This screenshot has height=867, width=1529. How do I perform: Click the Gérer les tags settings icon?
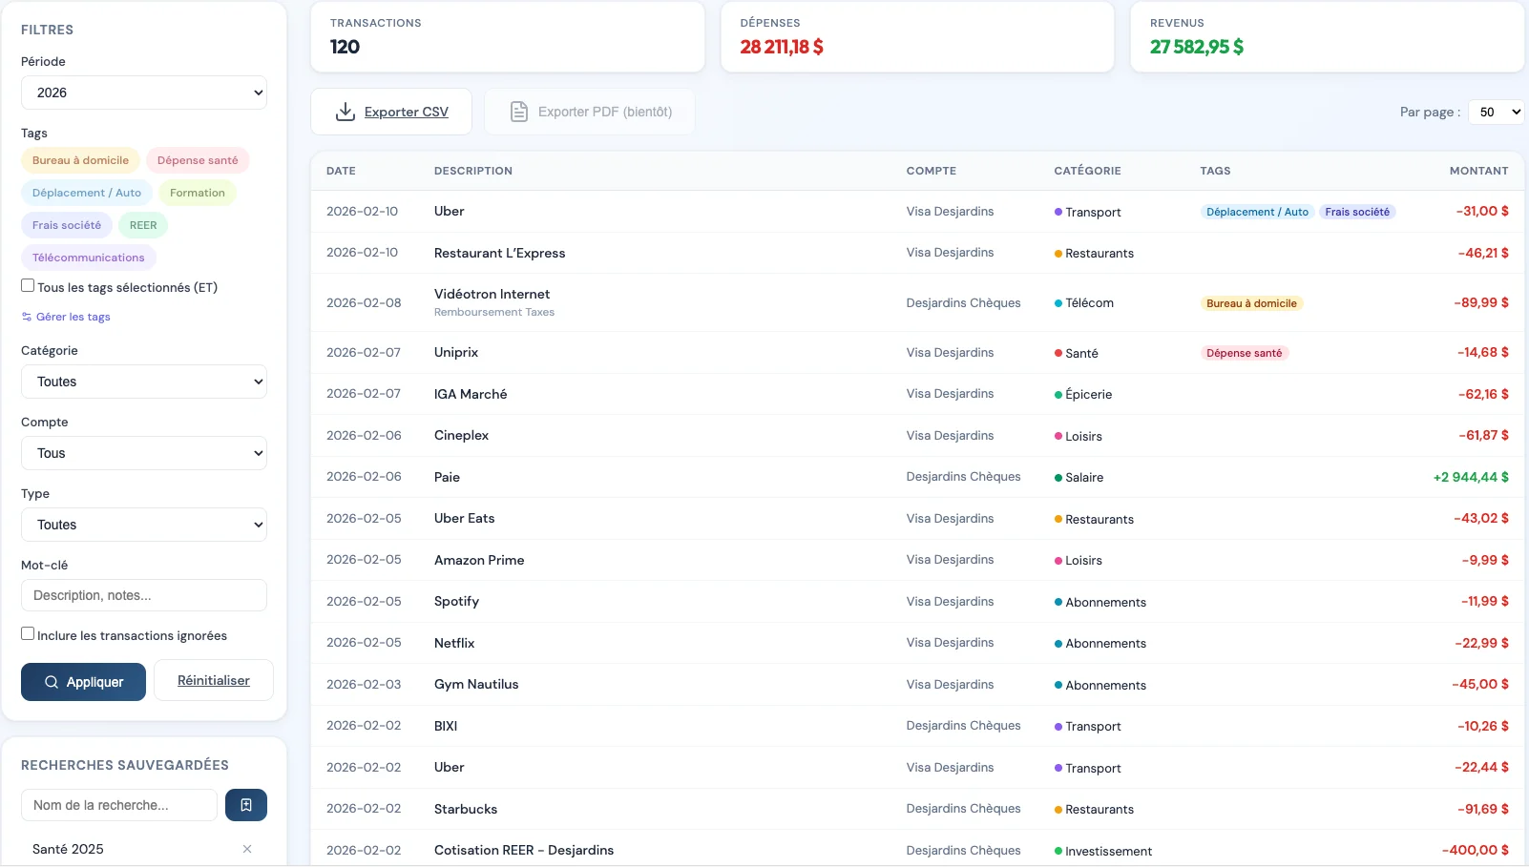(27, 317)
